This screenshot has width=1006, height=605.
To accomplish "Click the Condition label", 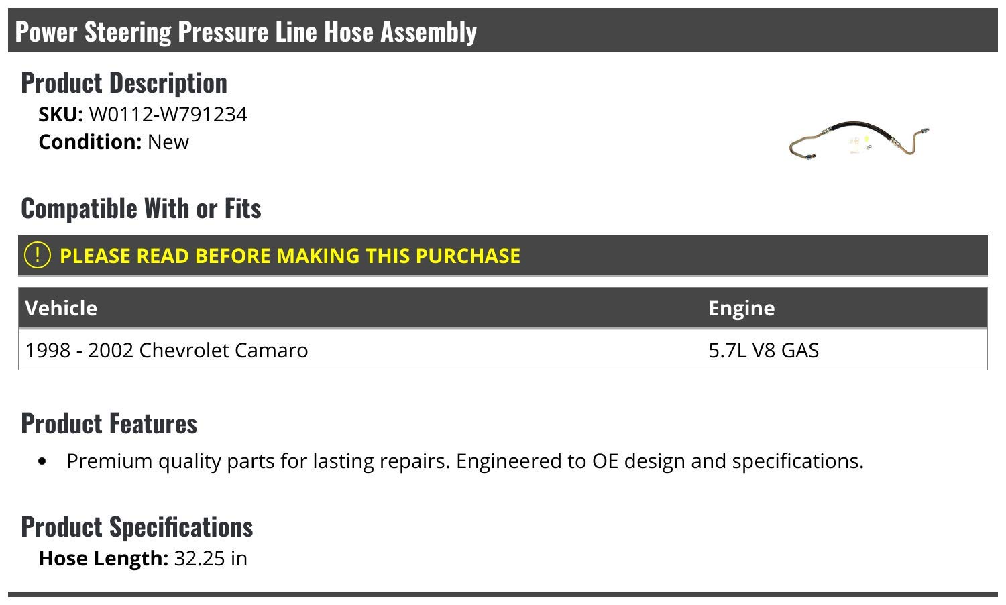I will (90, 142).
